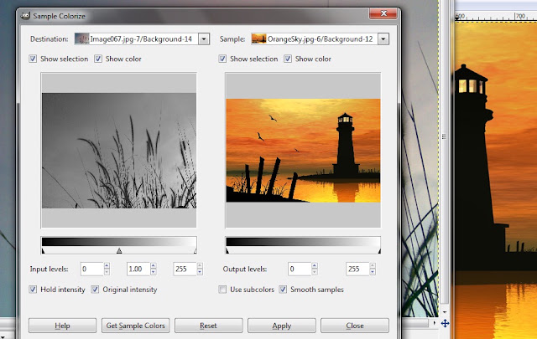This screenshot has width=537, height=339.
Task: Click the Image067.jpg thumbnail icon in Destination
Action: click(82, 39)
